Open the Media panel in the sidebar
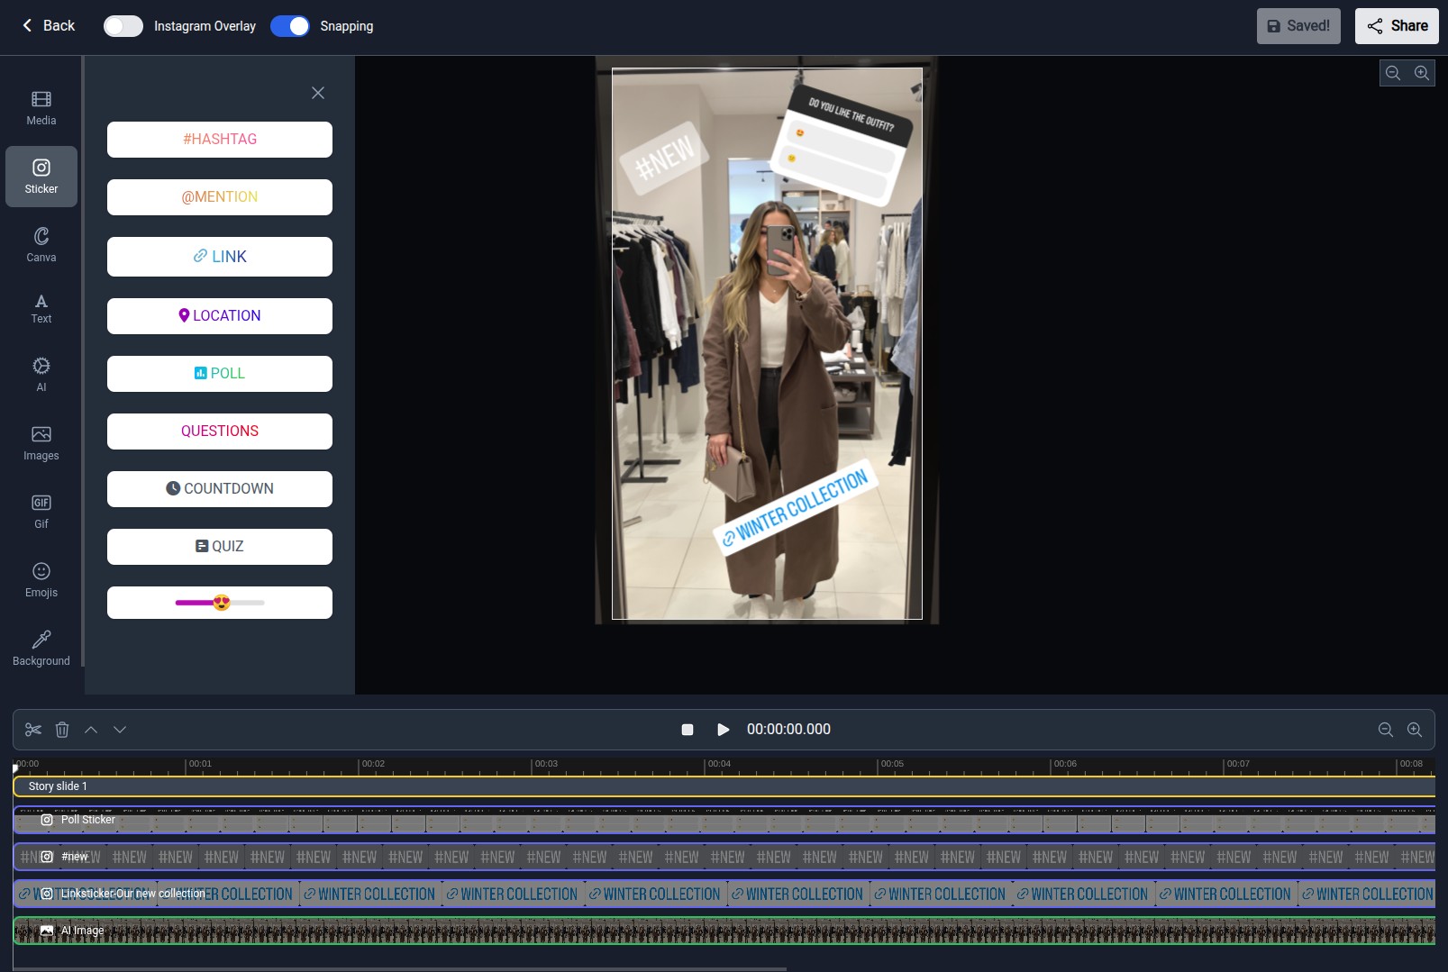Image resolution: width=1448 pixels, height=972 pixels. (41, 106)
